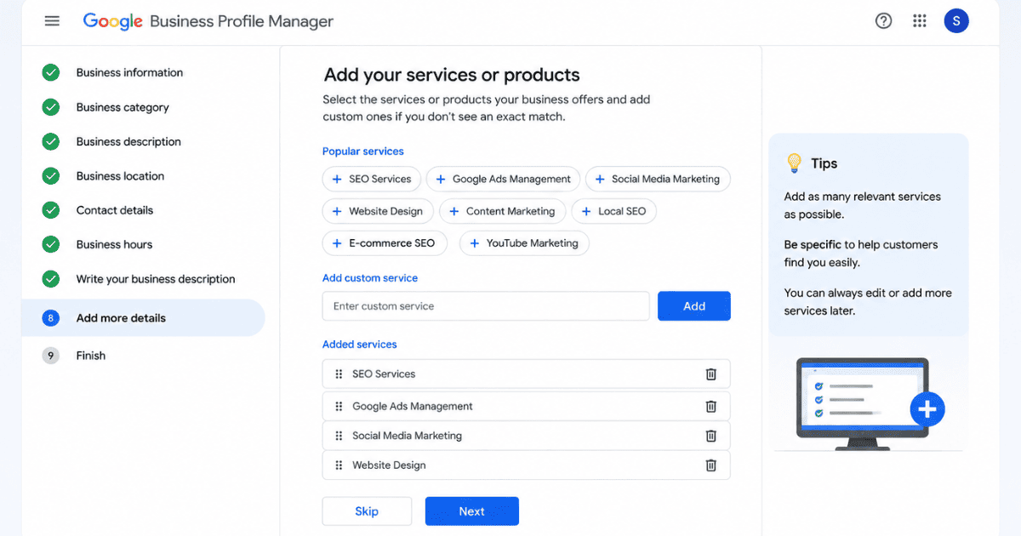The width and height of the screenshot is (1021, 536).
Task: Click the blue Add button
Action: [x=694, y=306]
